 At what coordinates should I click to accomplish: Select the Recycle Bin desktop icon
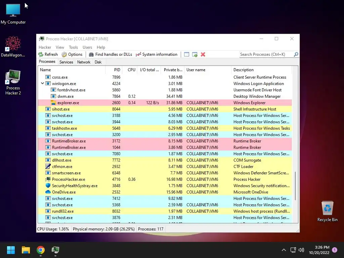pyautogui.click(x=327, y=211)
